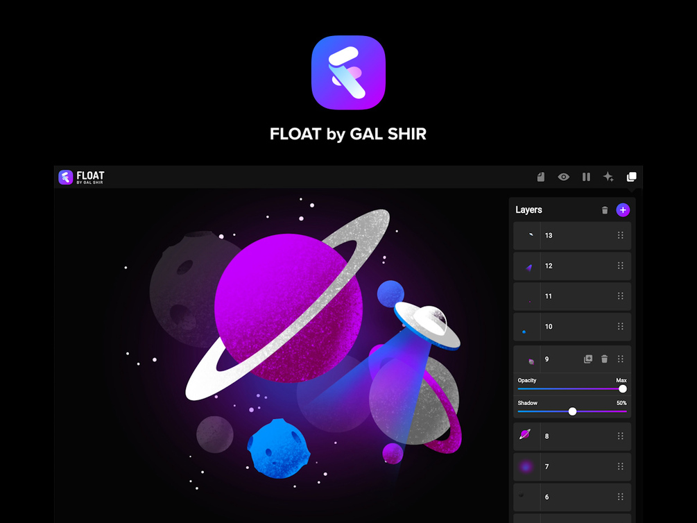Select layer 8 row
This screenshot has height=523, width=697.
[572, 436]
